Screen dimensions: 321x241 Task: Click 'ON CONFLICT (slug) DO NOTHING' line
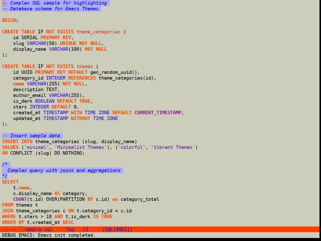click(x=43, y=153)
